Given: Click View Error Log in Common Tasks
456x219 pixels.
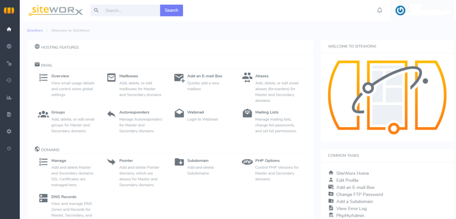Looking at the screenshot, I should click(351, 208).
